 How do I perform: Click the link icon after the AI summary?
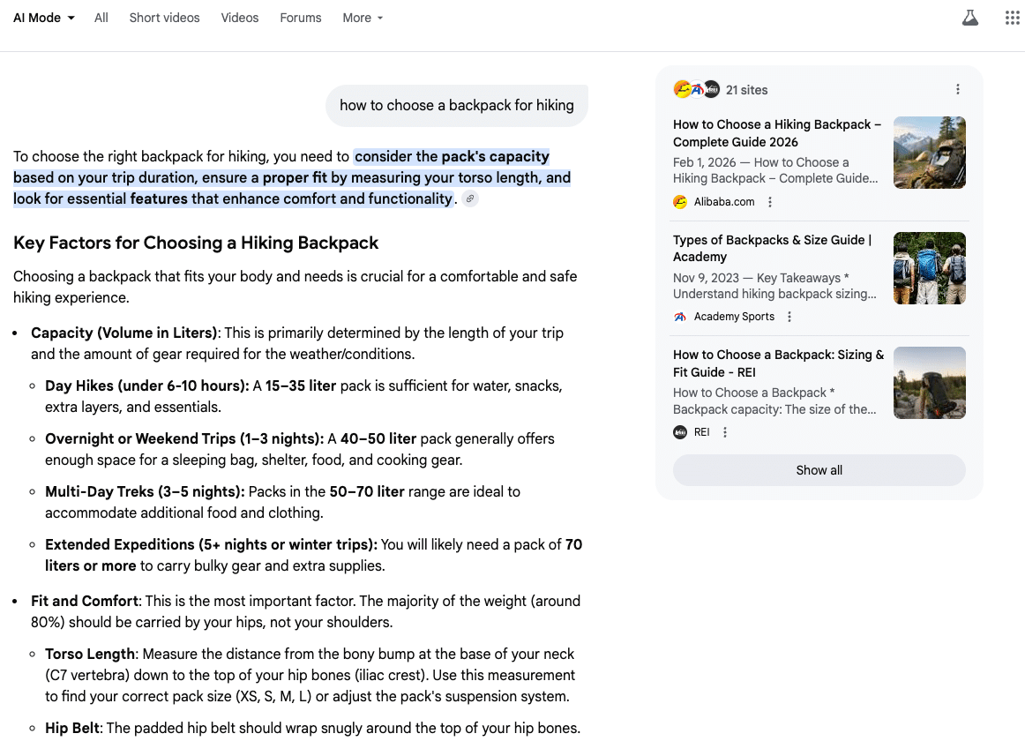(469, 198)
